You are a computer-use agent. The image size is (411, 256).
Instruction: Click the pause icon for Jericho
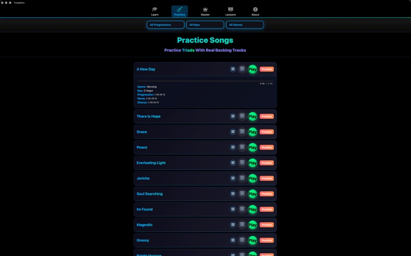(242, 178)
